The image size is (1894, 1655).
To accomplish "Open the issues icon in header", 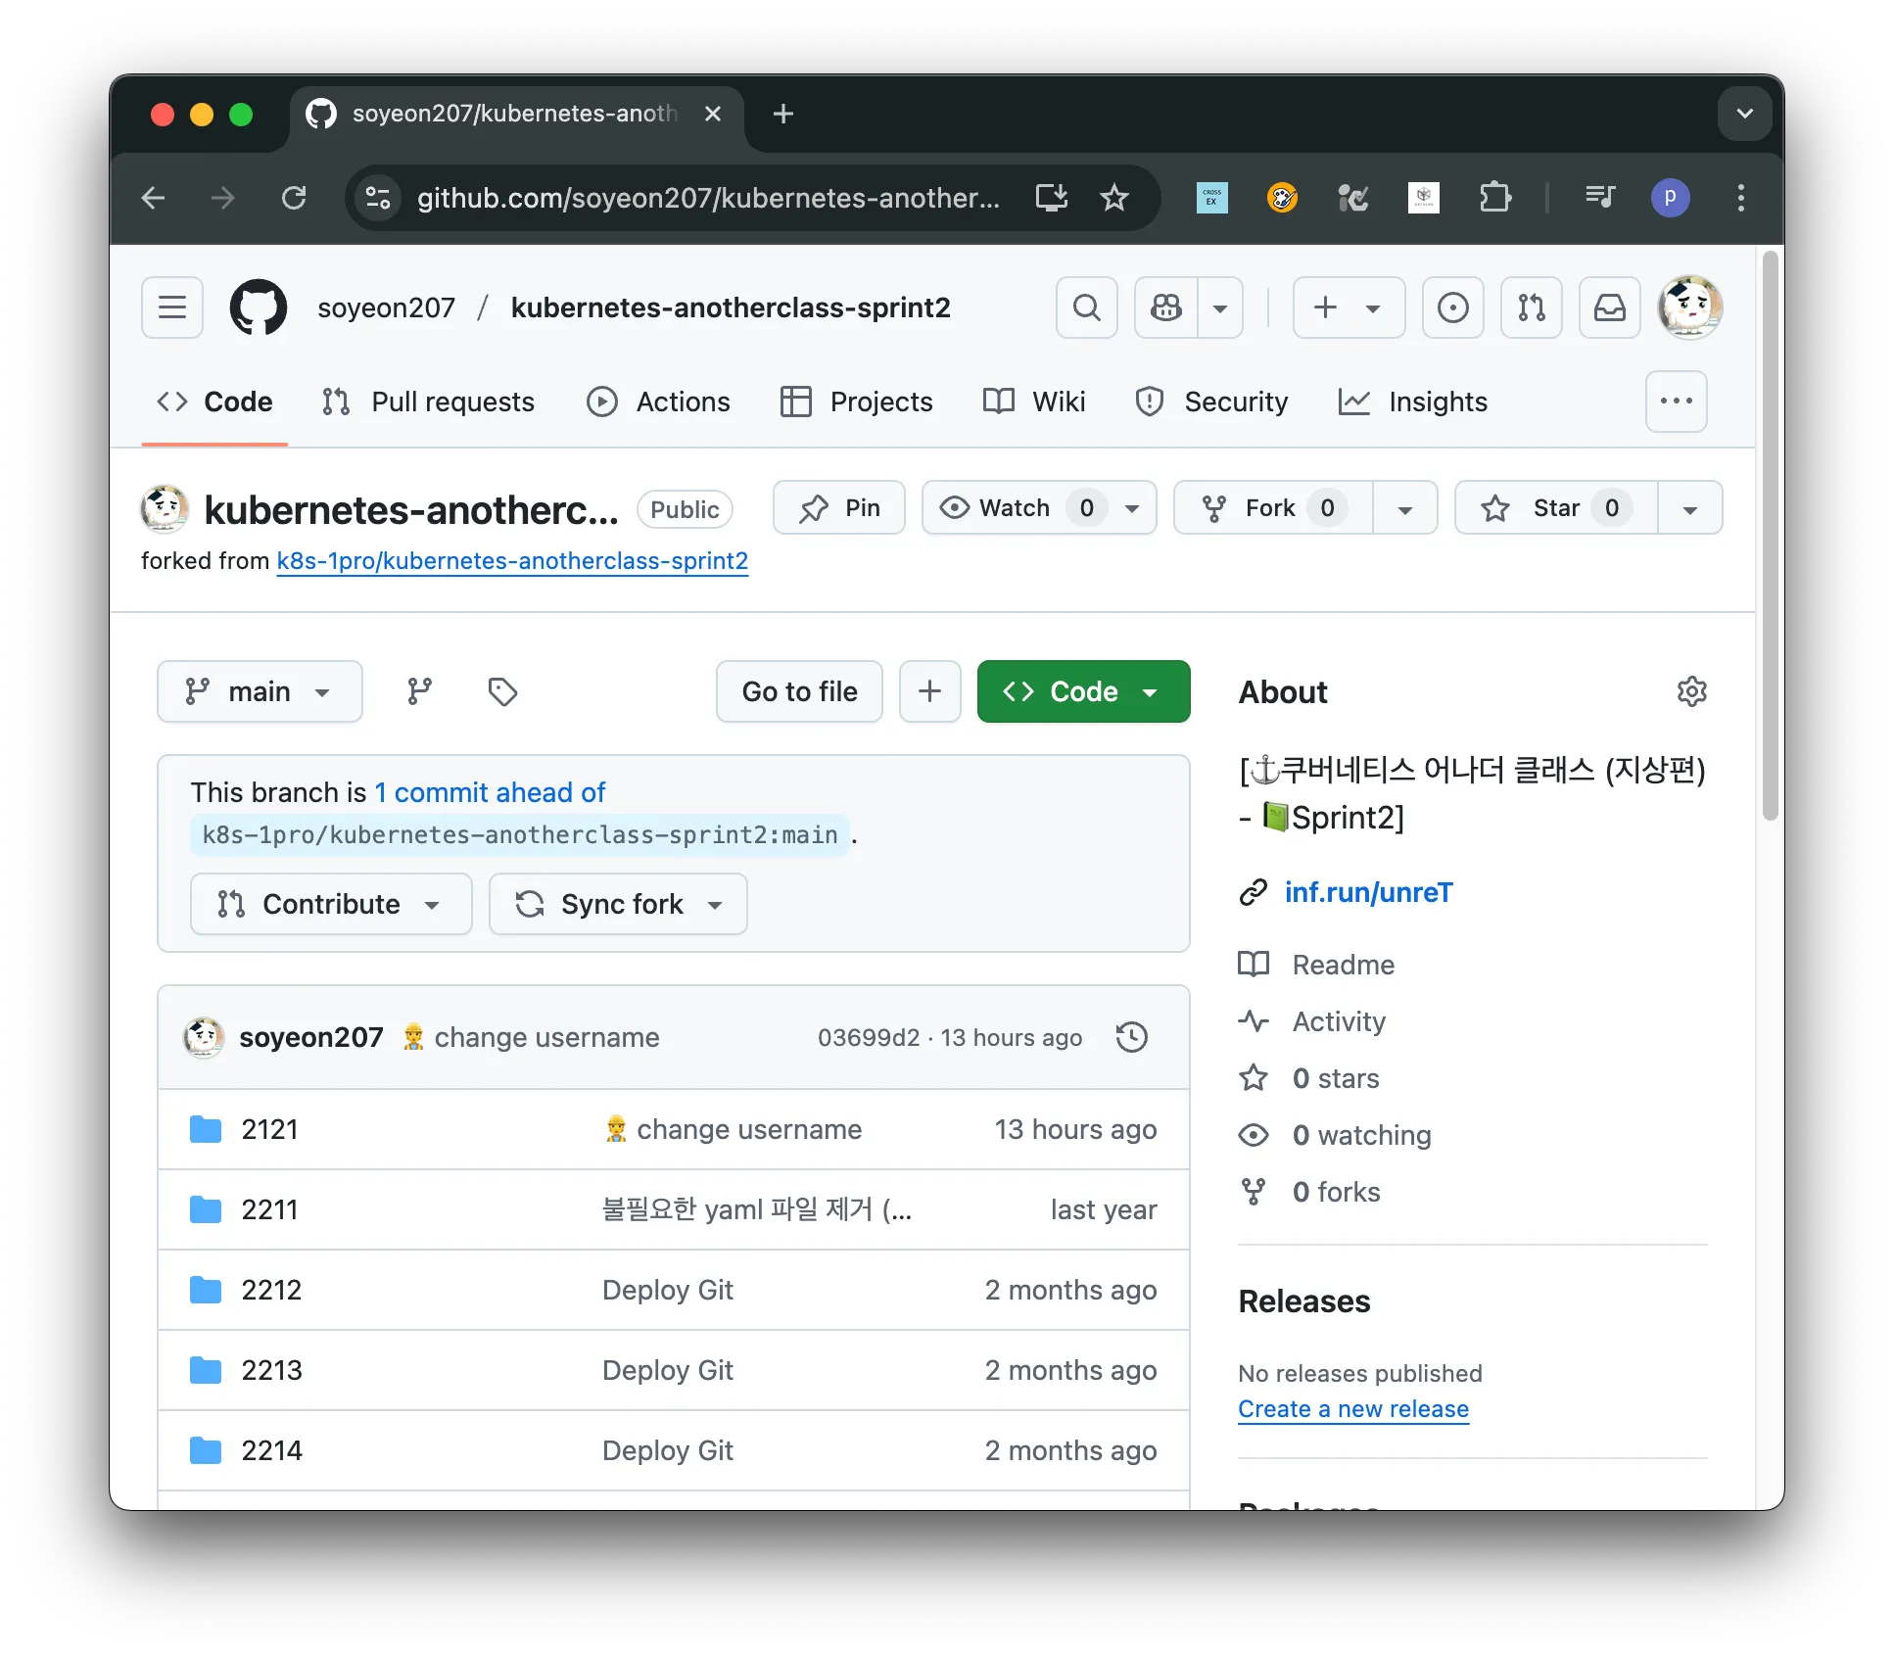I will [1452, 307].
